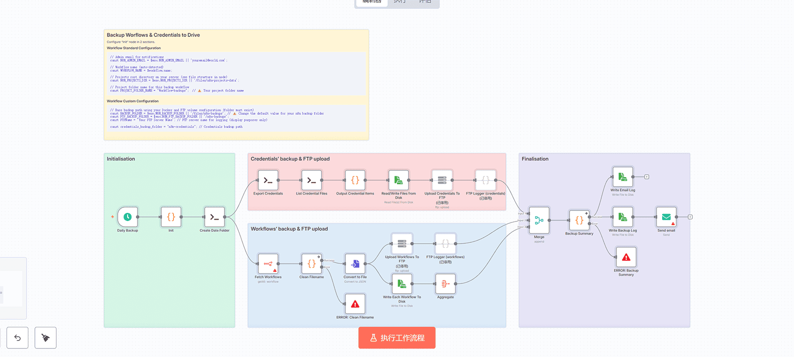
Task: Select the ERROR: Backup Summary node
Action: point(626,257)
